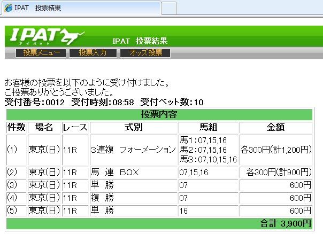The image size is (323, 234).
Task: Click the 金額 column header
Action: coord(276,127)
